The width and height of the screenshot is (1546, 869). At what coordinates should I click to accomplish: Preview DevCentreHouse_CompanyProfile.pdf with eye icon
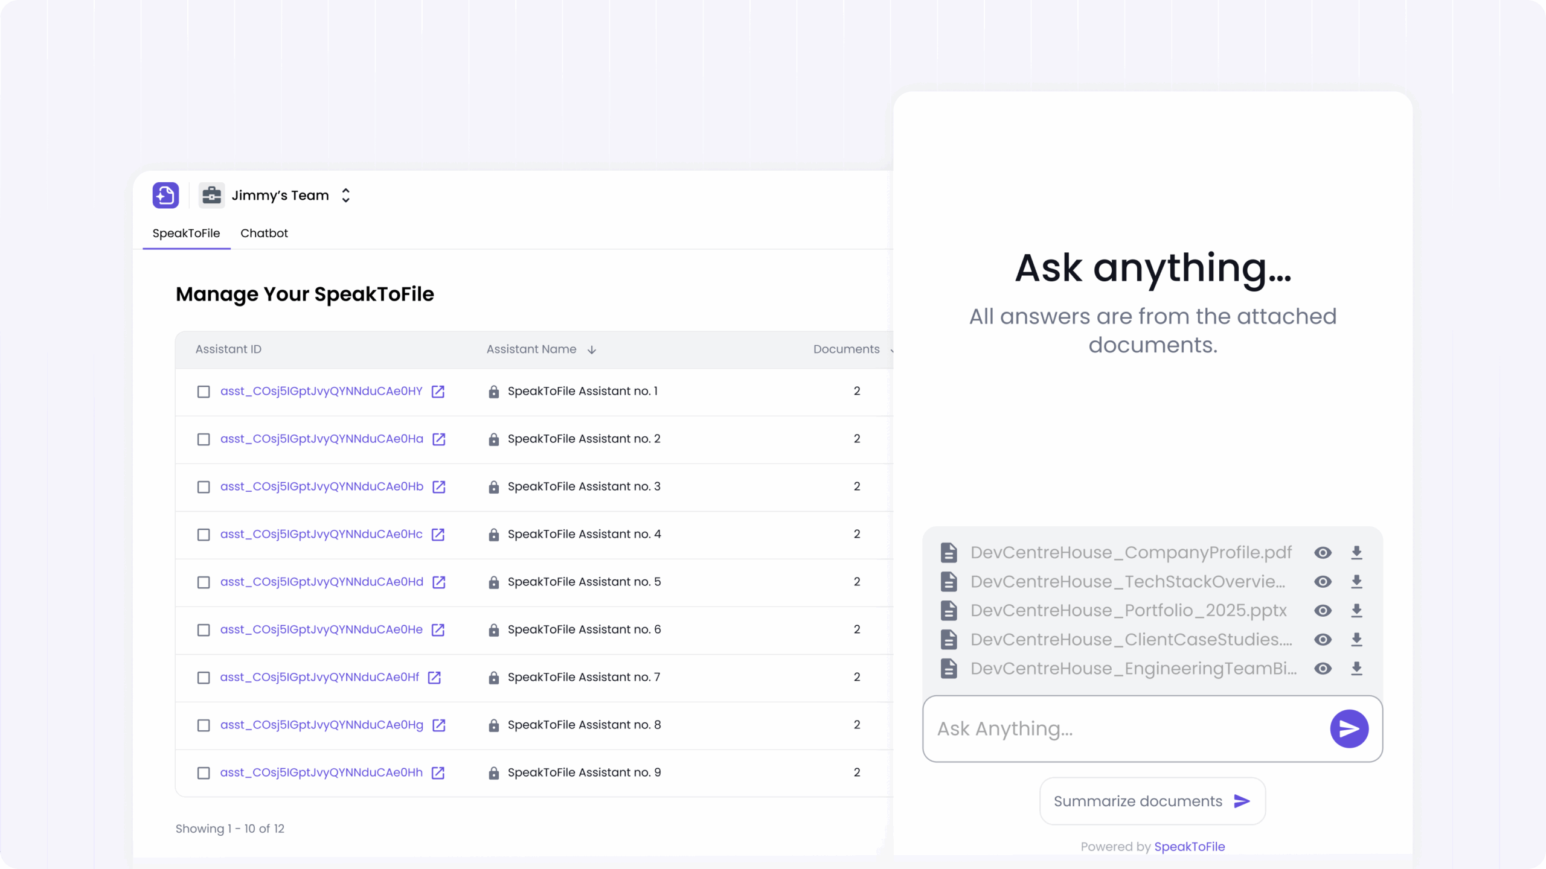1323,553
